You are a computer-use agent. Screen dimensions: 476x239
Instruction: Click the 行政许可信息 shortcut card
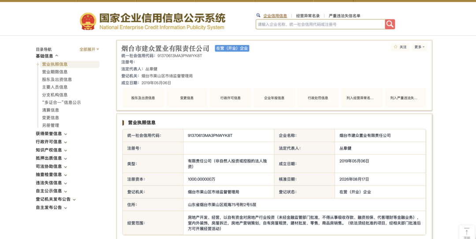[231, 98]
